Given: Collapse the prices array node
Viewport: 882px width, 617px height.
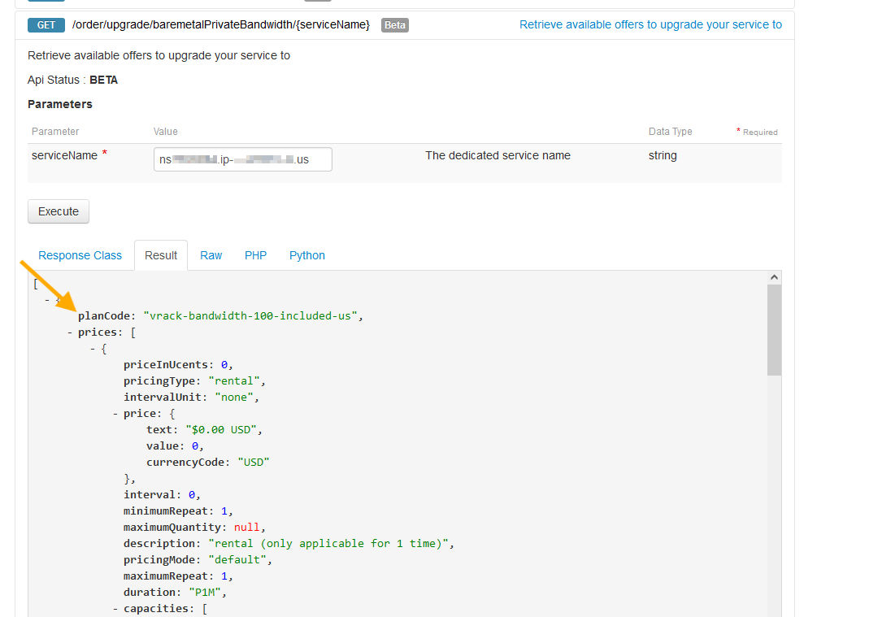Looking at the screenshot, I should [70, 332].
